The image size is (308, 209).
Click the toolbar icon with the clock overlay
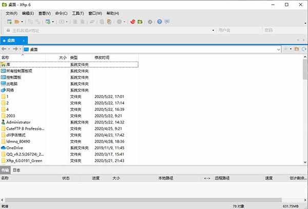pyautogui.click(x=109, y=22)
